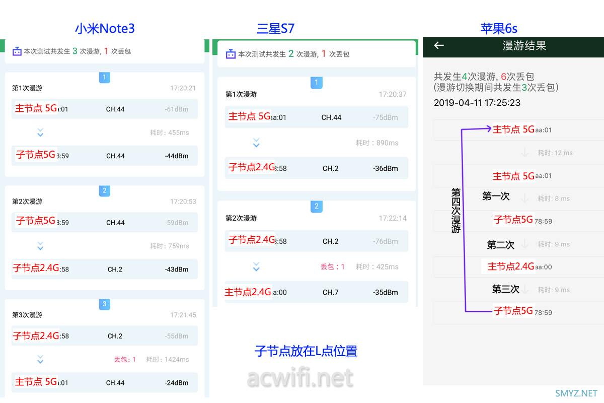
Task: Select badge 2 in the 小米Note3 panel
Action: (104, 190)
